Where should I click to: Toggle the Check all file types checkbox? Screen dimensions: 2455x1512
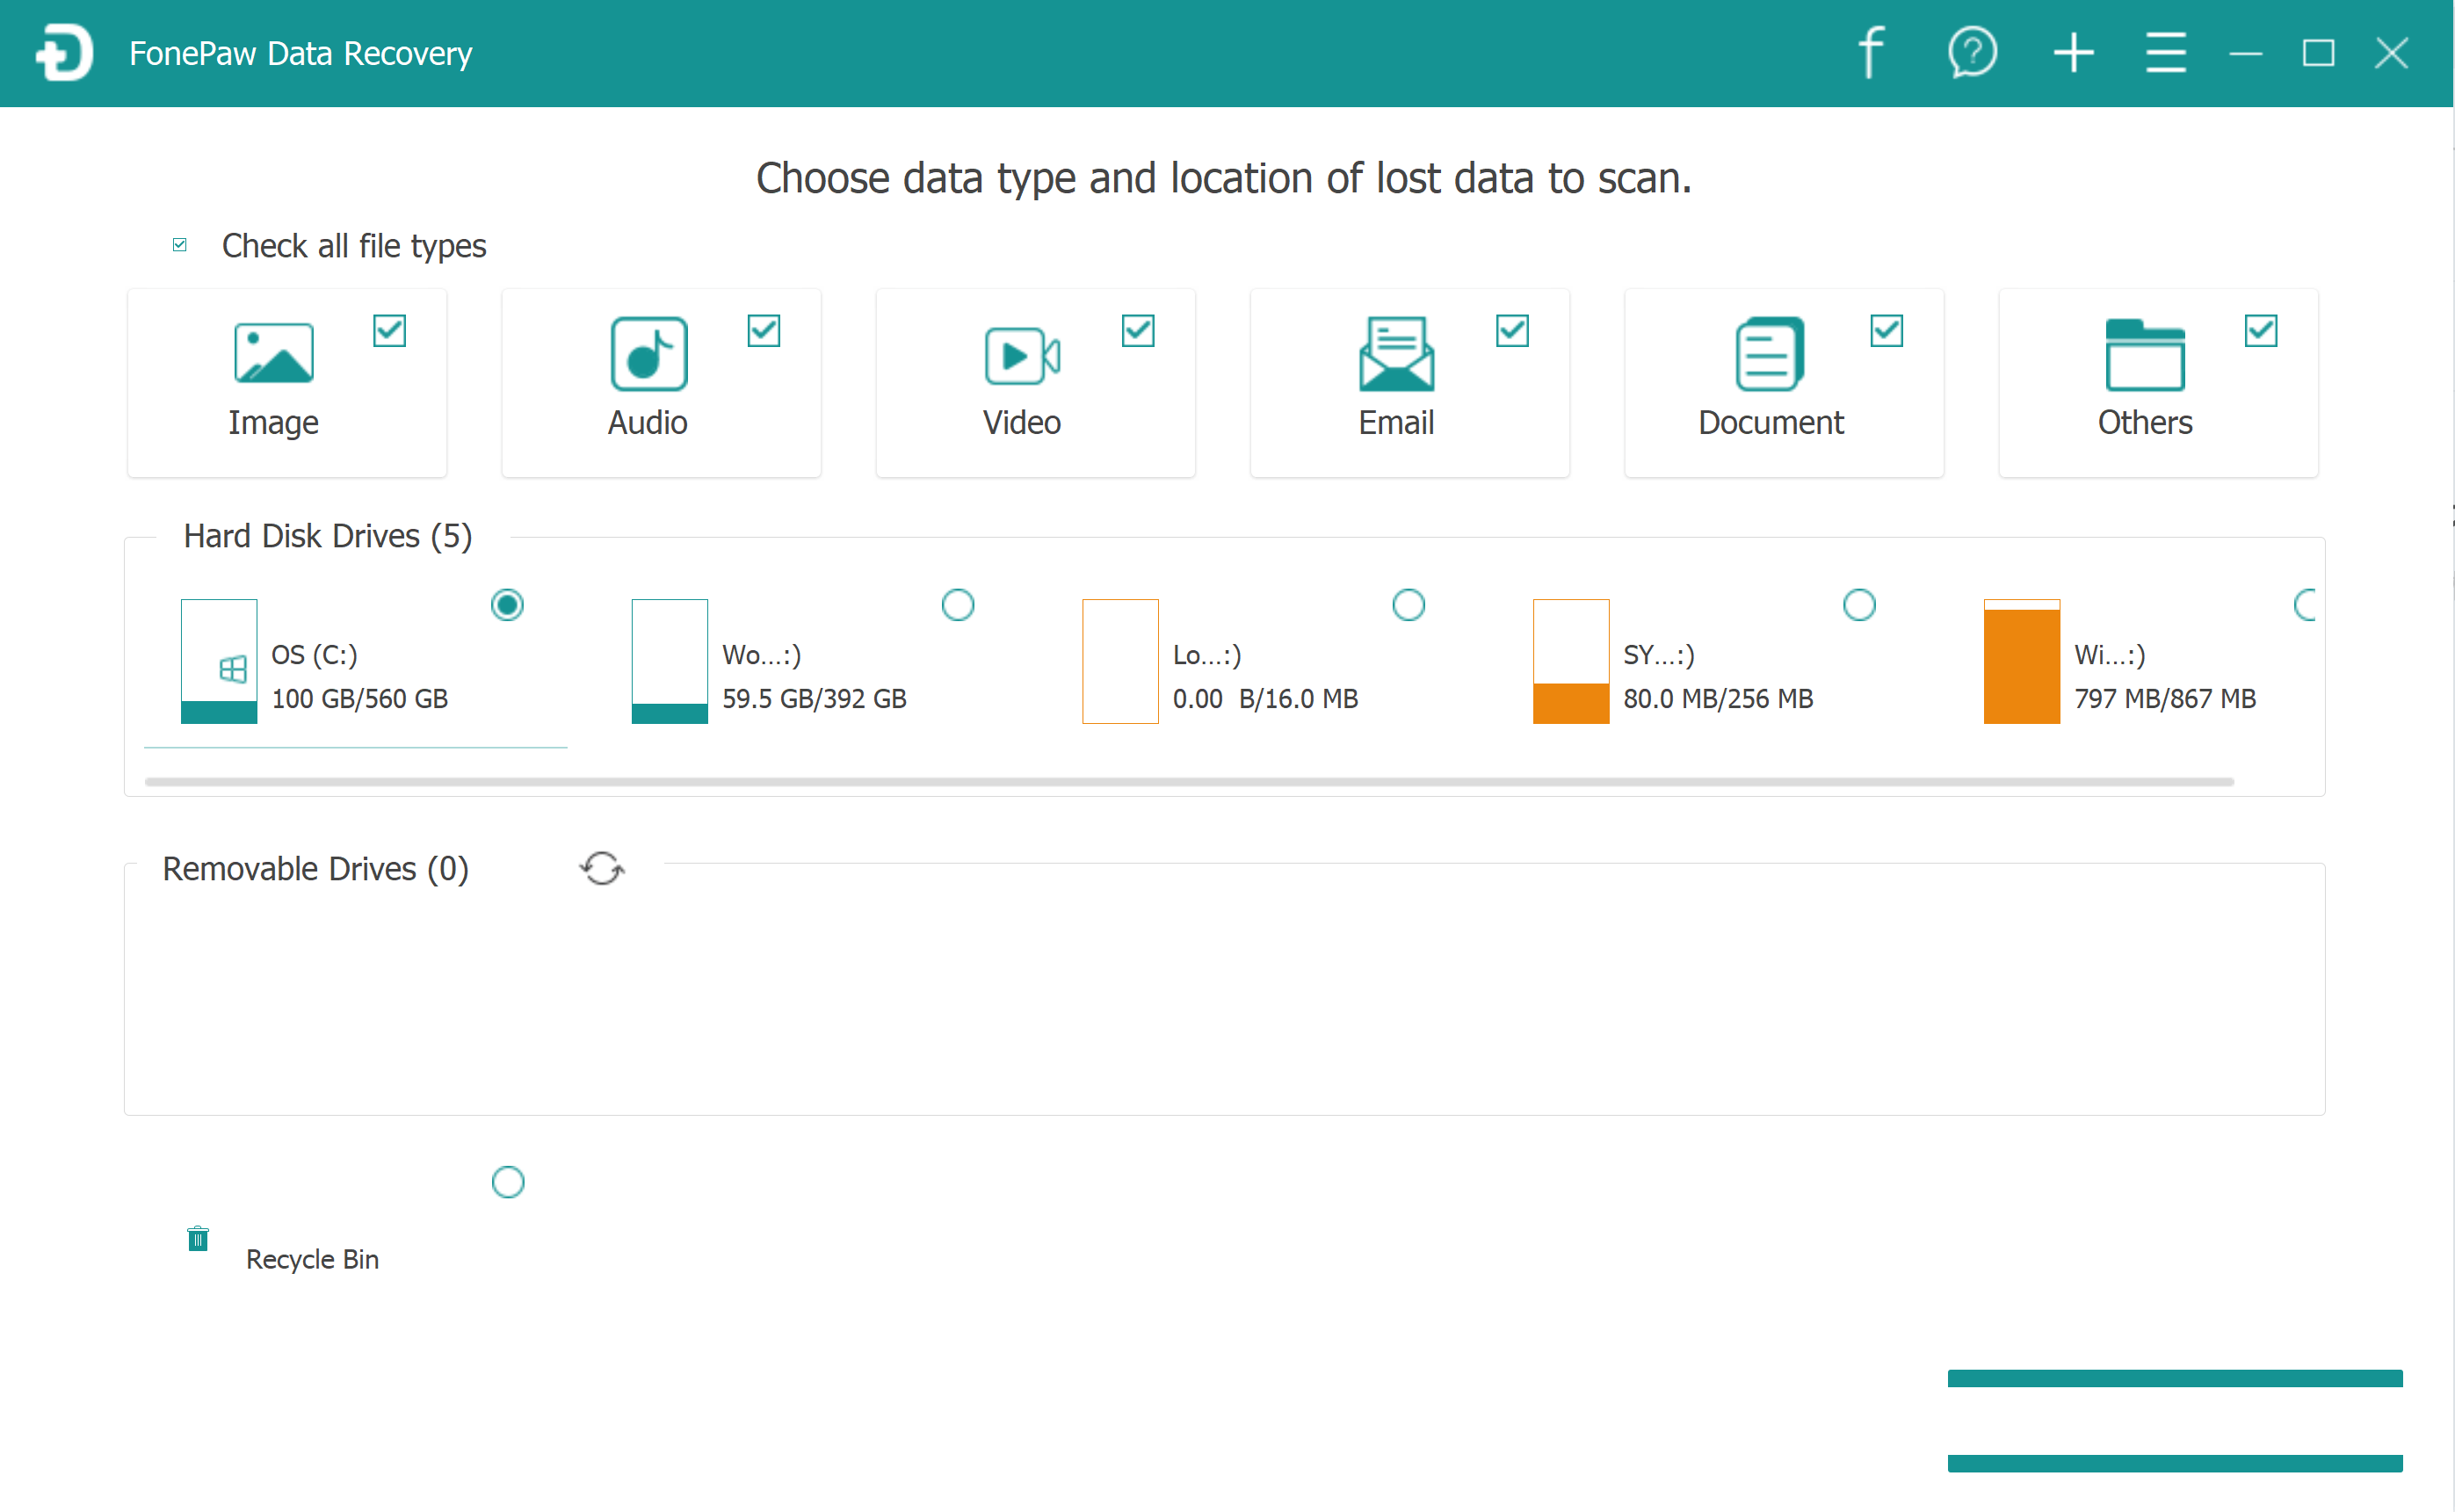[180, 245]
